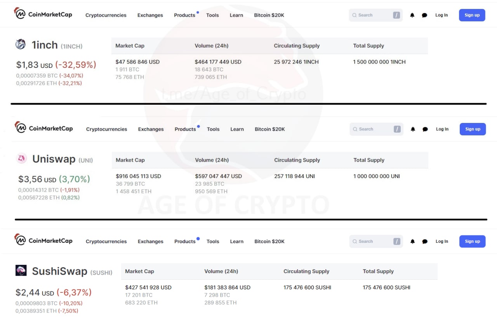
Task: Open Exchanges menu in the SushiSwap panel header
Action: click(151, 241)
